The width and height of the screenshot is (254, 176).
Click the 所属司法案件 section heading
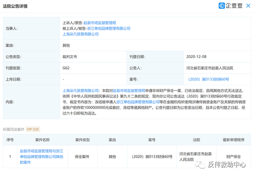point(13,129)
